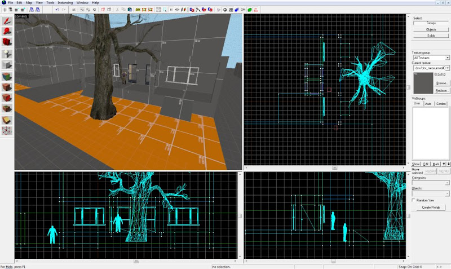Expand the Categories combo box
This screenshot has width=451, height=269.
point(431,183)
